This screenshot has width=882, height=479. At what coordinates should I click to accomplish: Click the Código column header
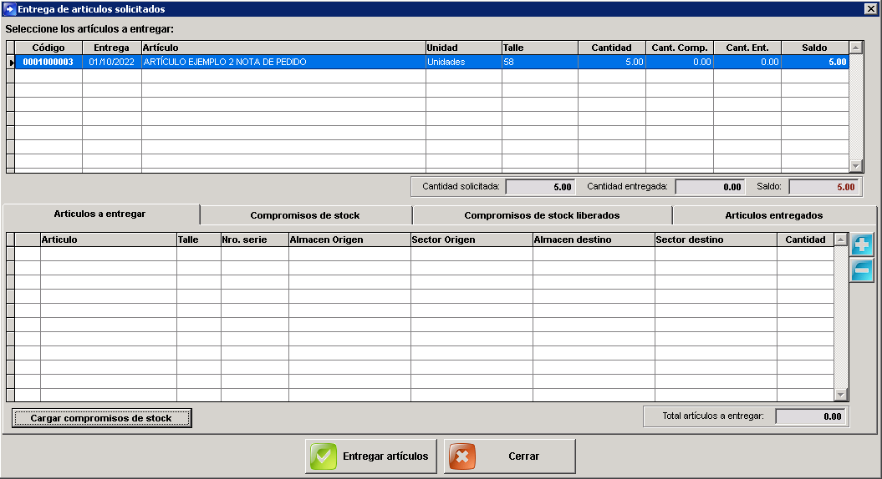[x=48, y=48]
